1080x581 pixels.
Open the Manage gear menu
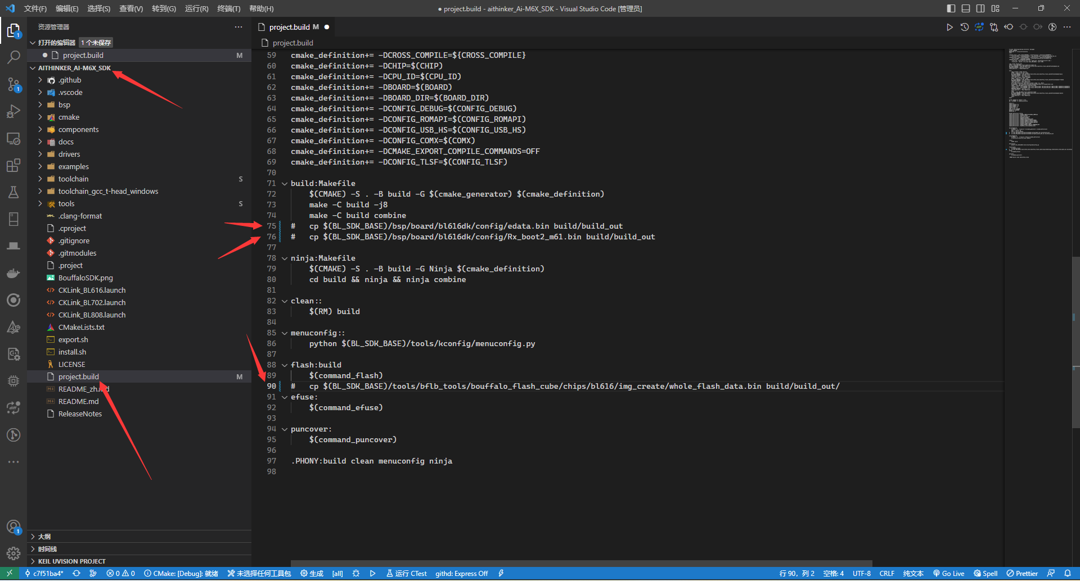click(13, 554)
